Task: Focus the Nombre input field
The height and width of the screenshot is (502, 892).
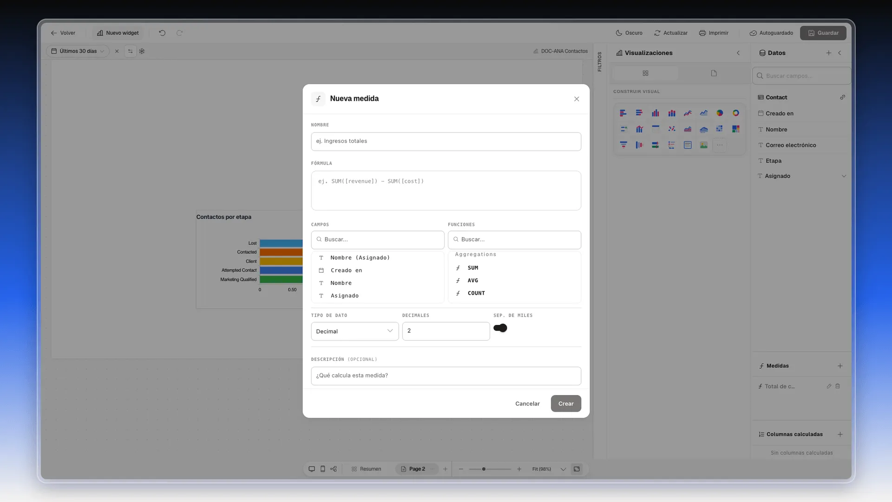Action: tap(446, 141)
